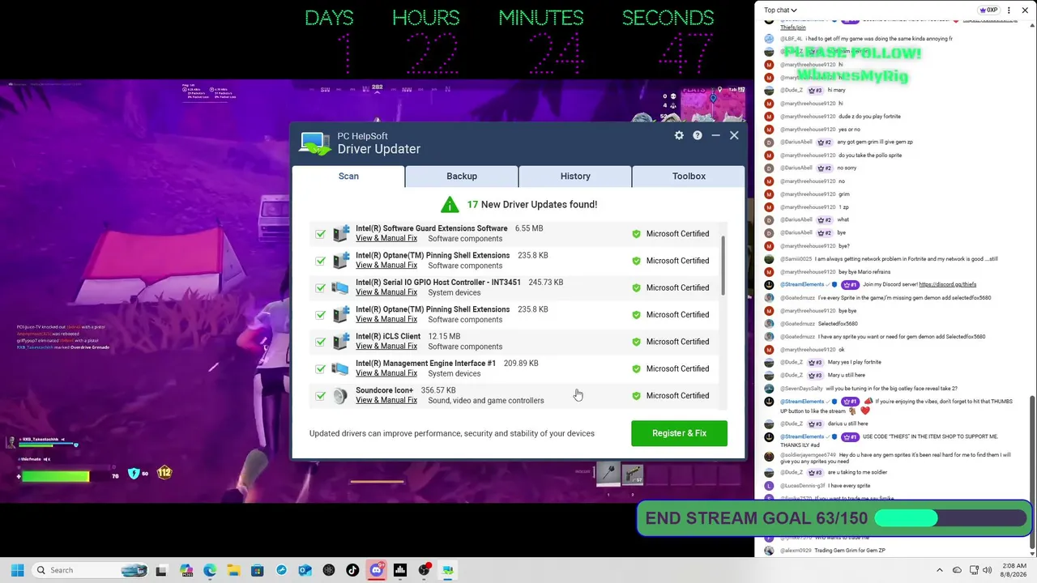This screenshot has height=583, width=1037.
Task: Open chat options three-dot menu
Action: tap(1009, 11)
